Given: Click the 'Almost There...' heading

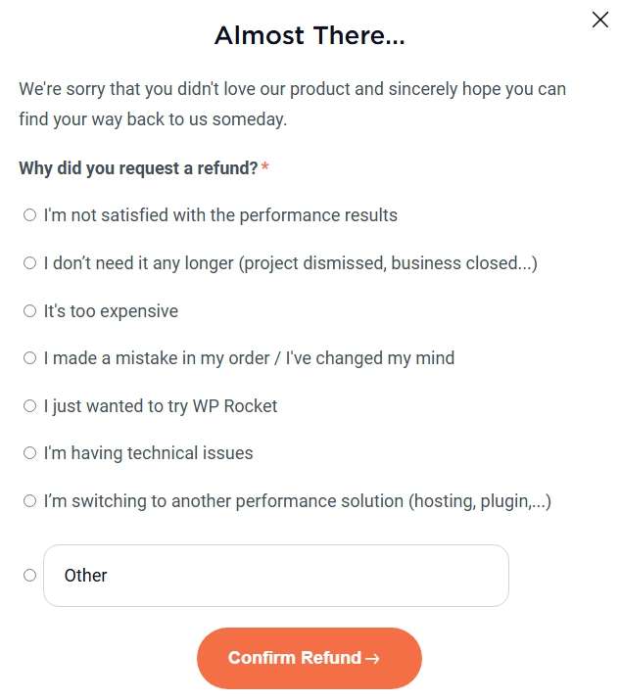Looking at the screenshot, I should tap(310, 37).
